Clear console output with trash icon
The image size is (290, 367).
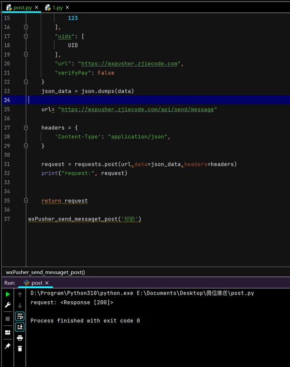(x=20, y=349)
